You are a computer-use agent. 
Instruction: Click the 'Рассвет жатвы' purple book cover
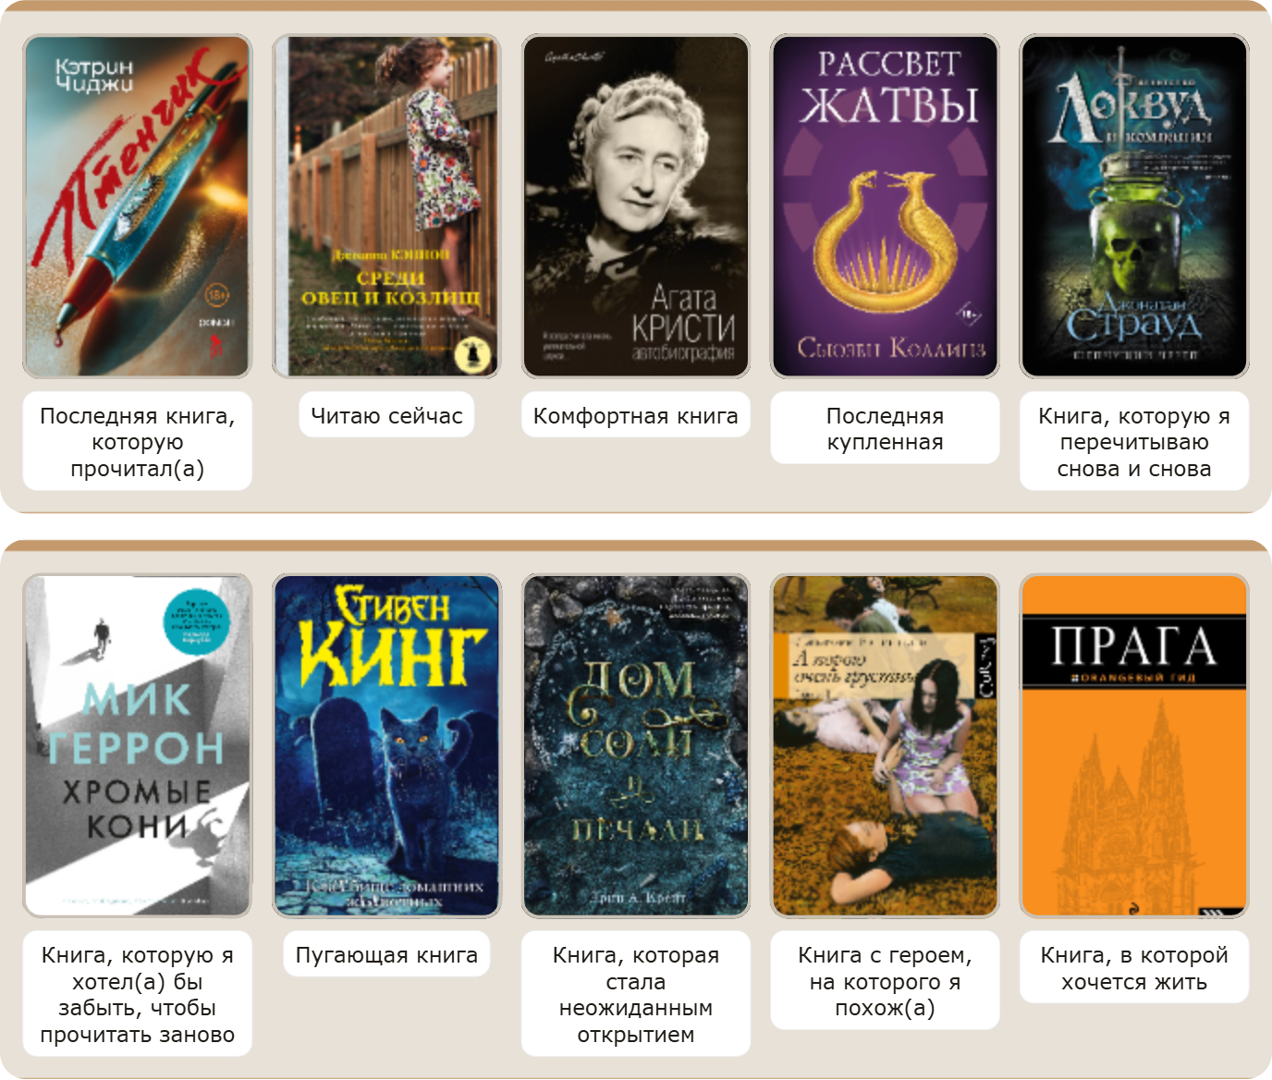coord(885,206)
